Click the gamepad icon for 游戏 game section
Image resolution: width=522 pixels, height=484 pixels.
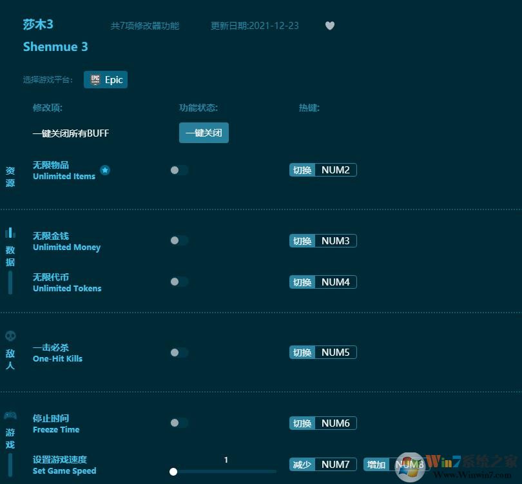pyautogui.click(x=10, y=415)
